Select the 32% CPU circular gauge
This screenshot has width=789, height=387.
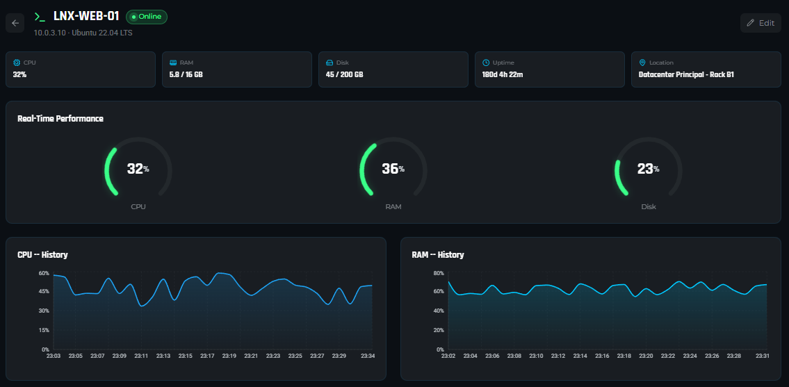pyautogui.click(x=138, y=170)
